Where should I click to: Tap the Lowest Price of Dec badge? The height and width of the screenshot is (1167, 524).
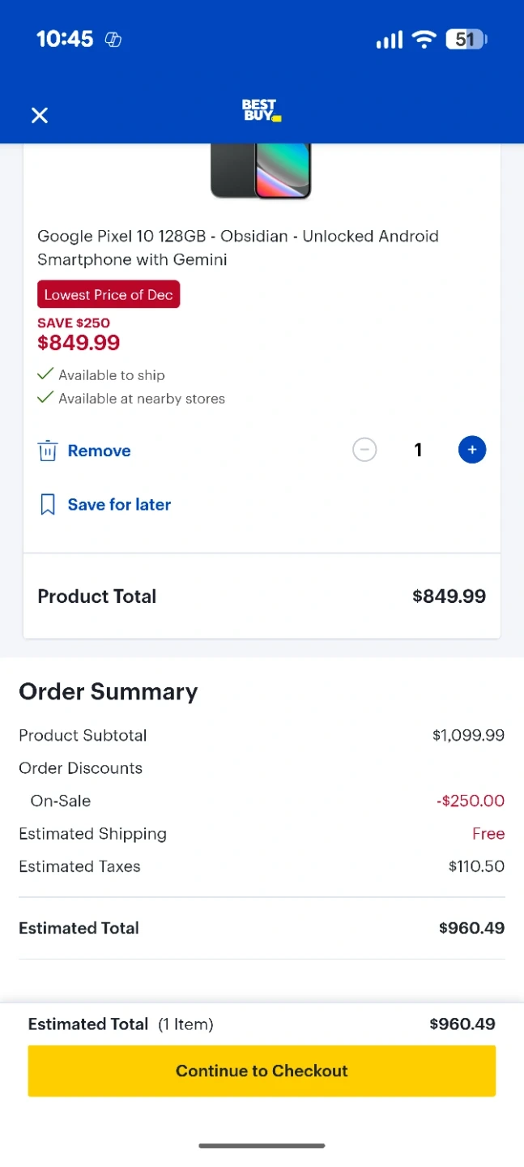pyautogui.click(x=109, y=294)
